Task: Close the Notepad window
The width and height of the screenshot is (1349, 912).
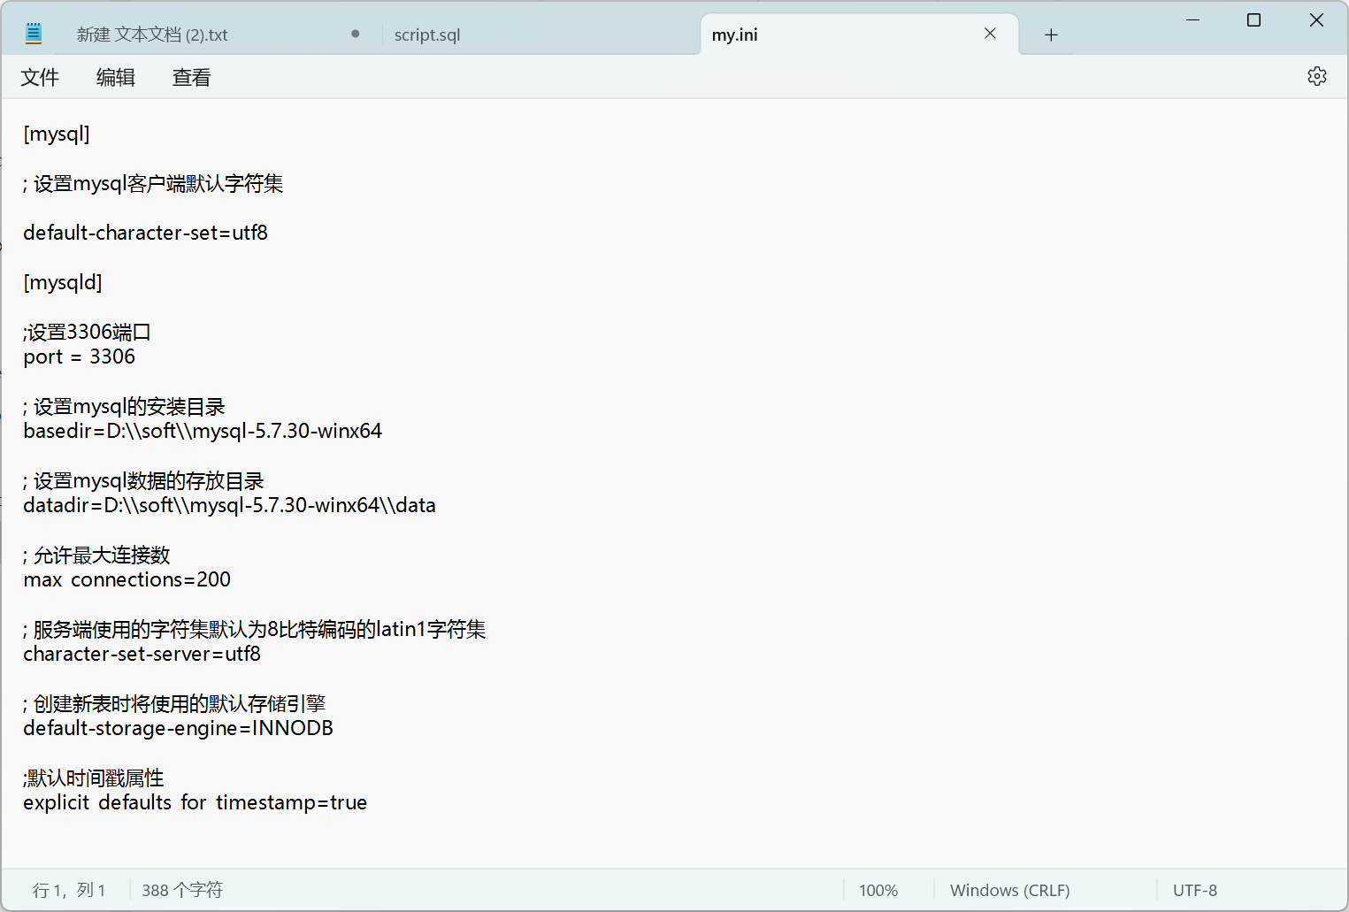Action: click(1316, 19)
